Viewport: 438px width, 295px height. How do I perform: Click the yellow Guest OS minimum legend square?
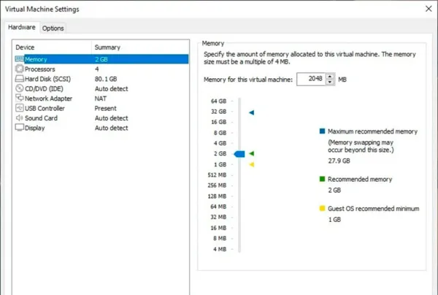[322, 208]
